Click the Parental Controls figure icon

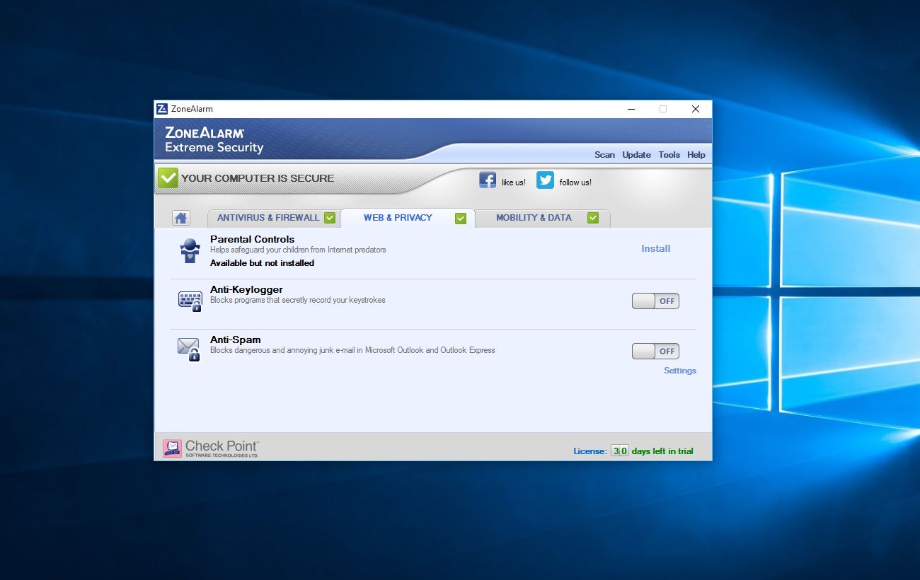(190, 251)
